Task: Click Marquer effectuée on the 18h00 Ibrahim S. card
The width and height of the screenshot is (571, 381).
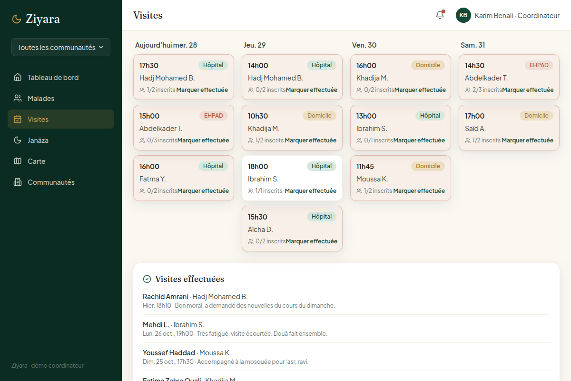Action: tap(311, 191)
